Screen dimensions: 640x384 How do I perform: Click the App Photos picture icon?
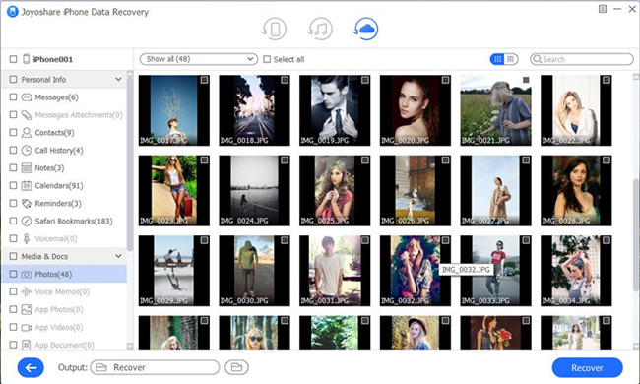(x=27, y=310)
